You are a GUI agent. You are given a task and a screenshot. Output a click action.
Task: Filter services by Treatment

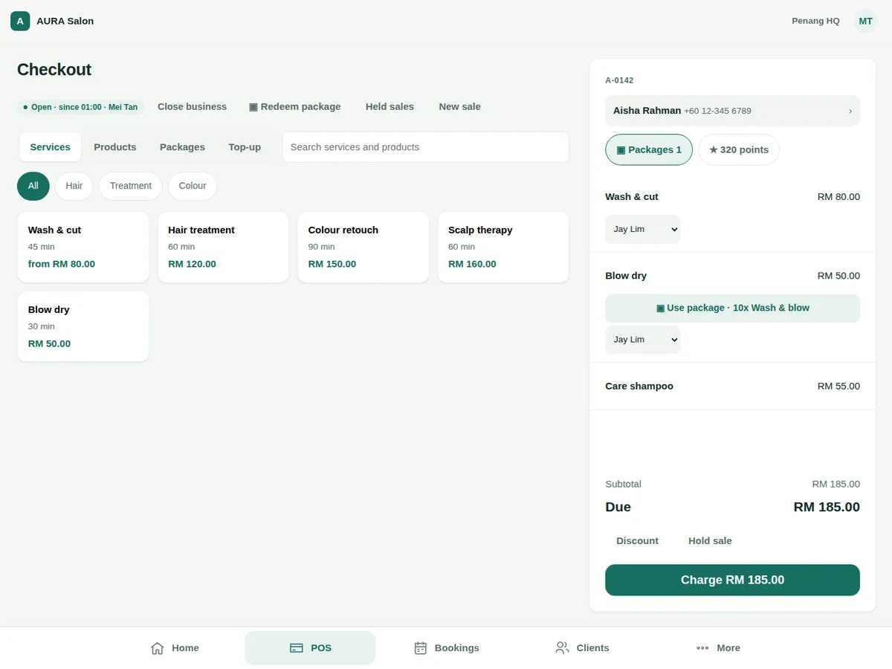point(131,186)
